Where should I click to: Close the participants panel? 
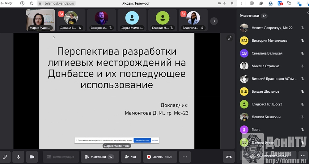point(307,13)
